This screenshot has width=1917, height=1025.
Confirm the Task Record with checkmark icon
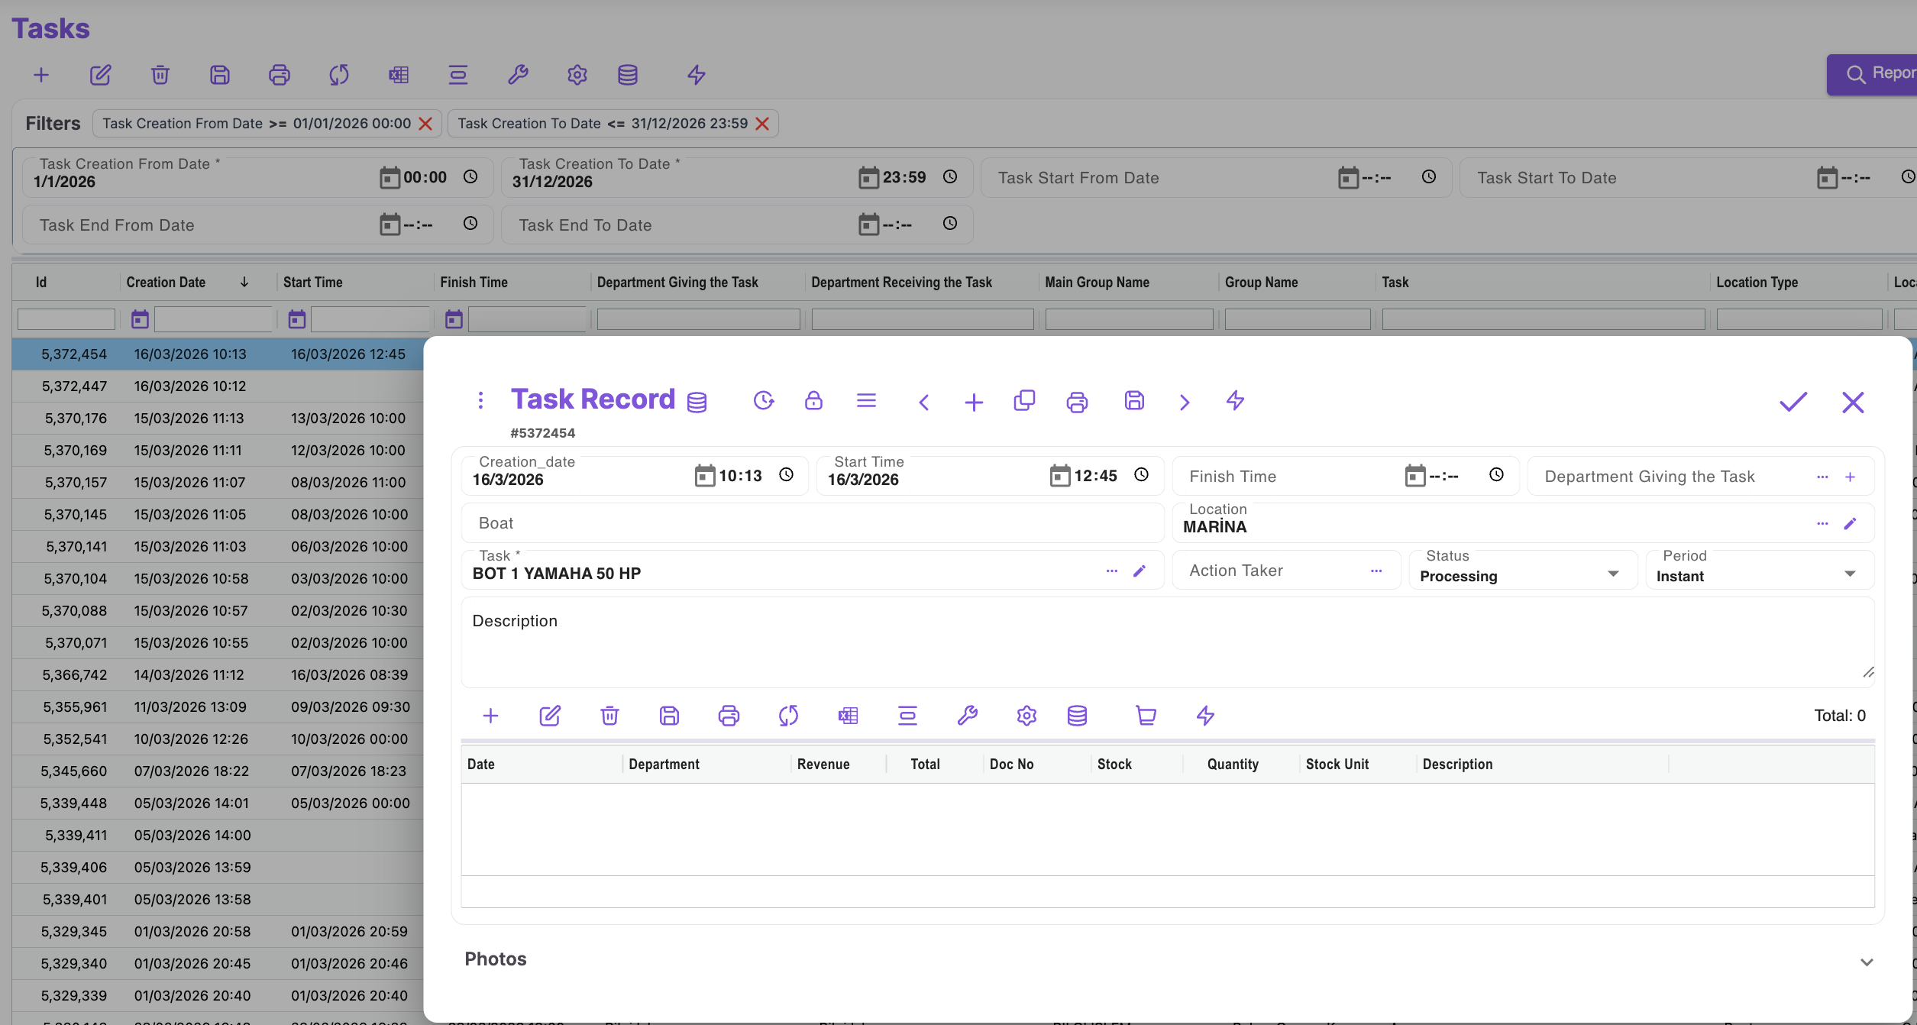click(1793, 402)
